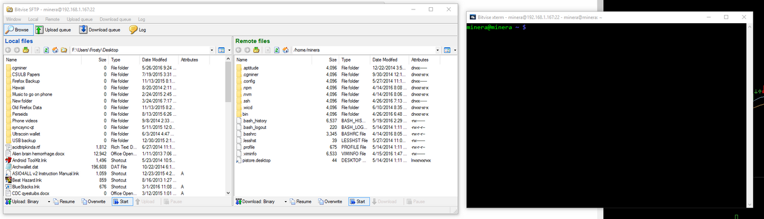Change the Local files view mode icon

[221, 50]
